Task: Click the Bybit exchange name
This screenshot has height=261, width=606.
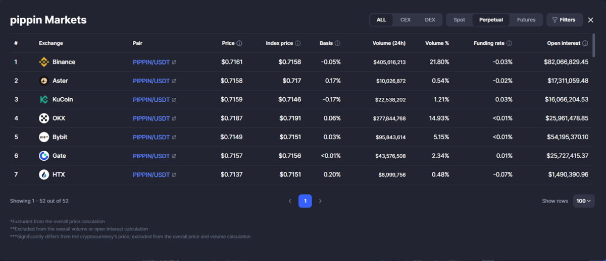Action: pos(60,137)
